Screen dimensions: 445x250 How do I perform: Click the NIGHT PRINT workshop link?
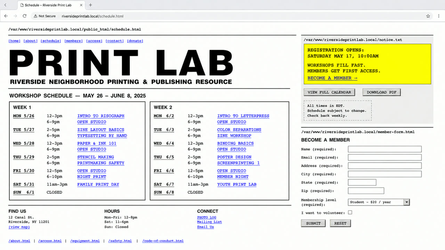tap(91, 177)
